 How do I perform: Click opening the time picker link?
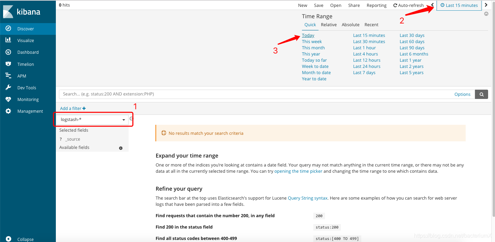(x=298, y=171)
